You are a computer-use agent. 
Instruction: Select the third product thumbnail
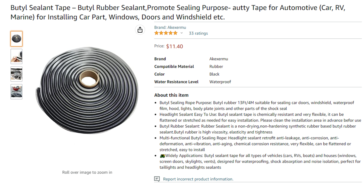[16, 74]
